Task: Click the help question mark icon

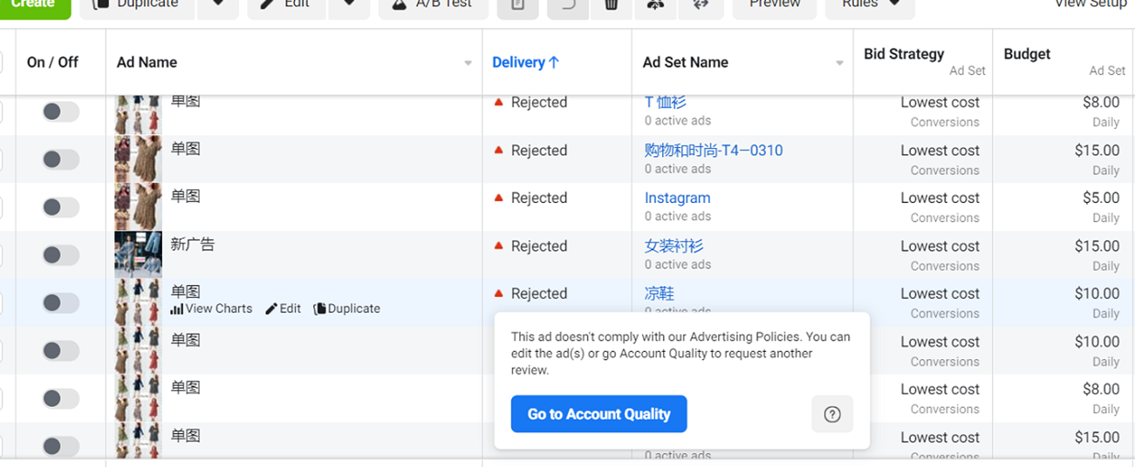Action: coord(831,414)
